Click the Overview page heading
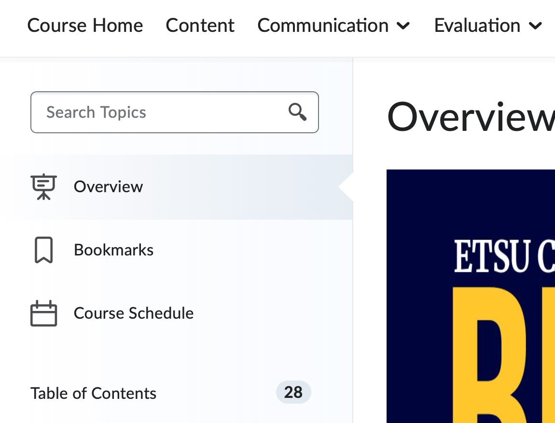Viewport: 555px width, 423px height. (x=471, y=116)
